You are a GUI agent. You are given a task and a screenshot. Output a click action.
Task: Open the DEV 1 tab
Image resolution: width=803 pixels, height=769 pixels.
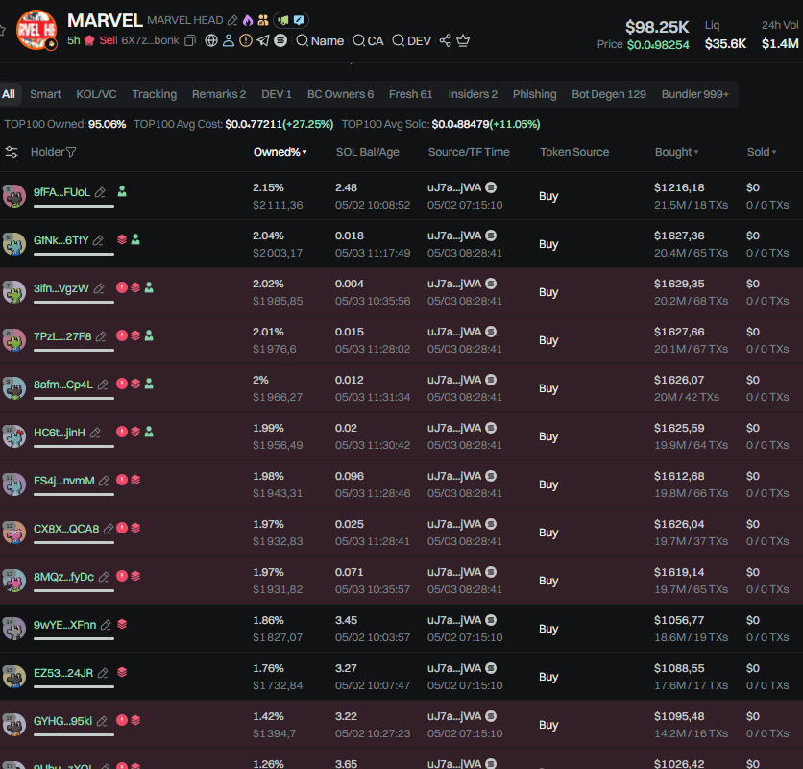point(277,94)
